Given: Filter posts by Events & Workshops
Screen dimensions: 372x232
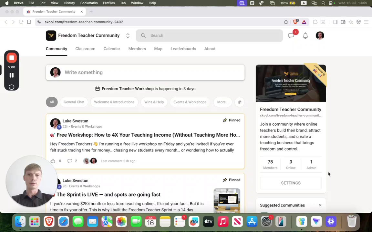Looking at the screenshot, I should click(x=190, y=102).
